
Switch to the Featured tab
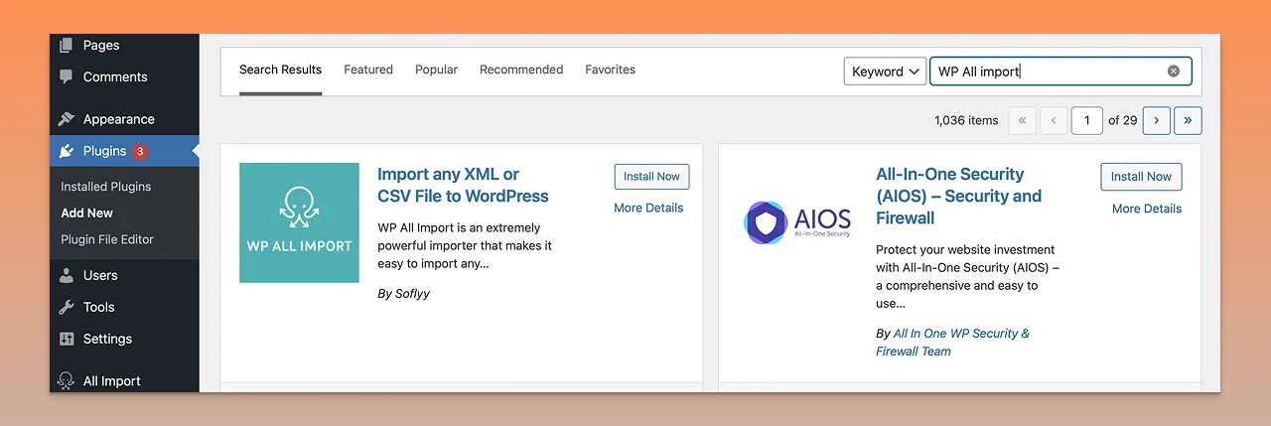368,70
